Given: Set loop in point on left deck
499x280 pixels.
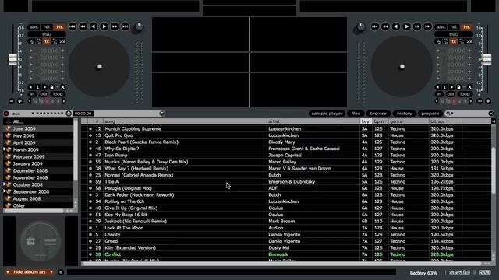Looking at the screenshot, I should 33,94.
